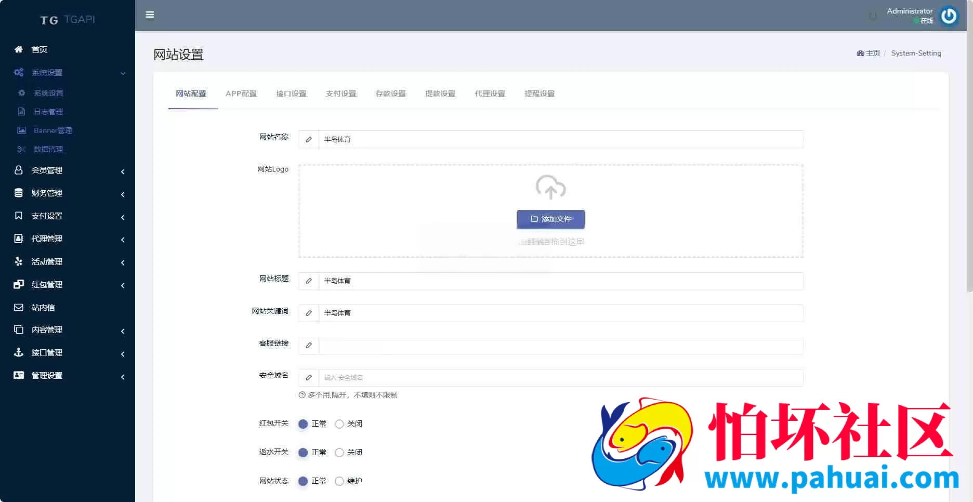
Task: Expand the 活动管理 menu arrow
Action: point(123,262)
